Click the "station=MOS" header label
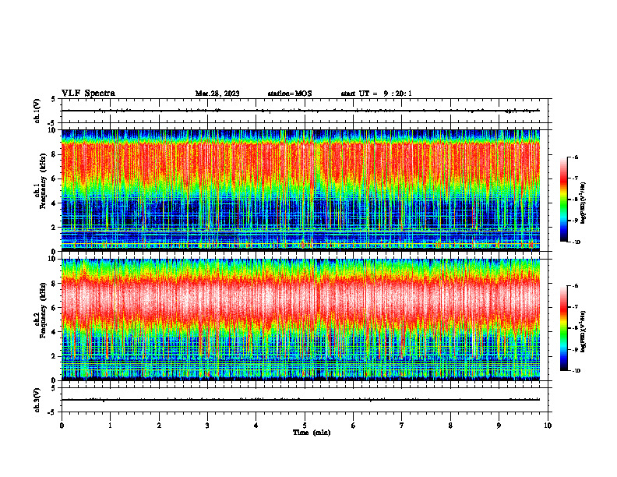 [x=290, y=94]
